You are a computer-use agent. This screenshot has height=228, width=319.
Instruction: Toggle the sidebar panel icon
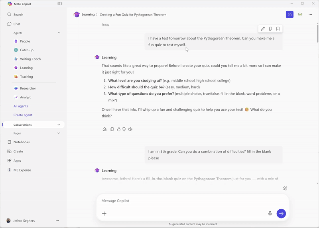pyautogui.click(x=59, y=4)
